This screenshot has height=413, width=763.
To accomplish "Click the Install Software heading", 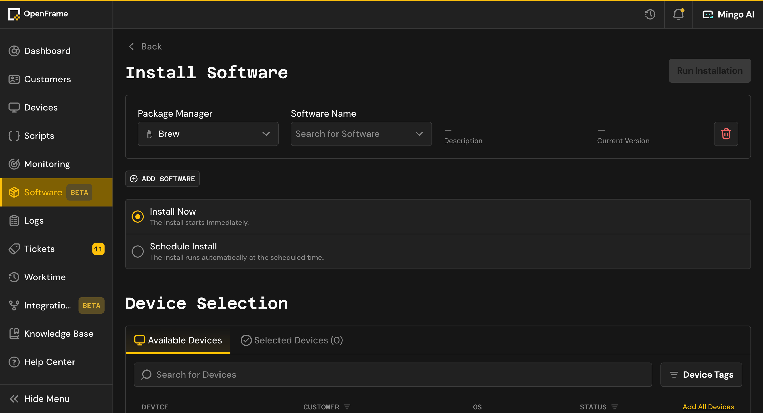I will pyautogui.click(x=207, y=73).
